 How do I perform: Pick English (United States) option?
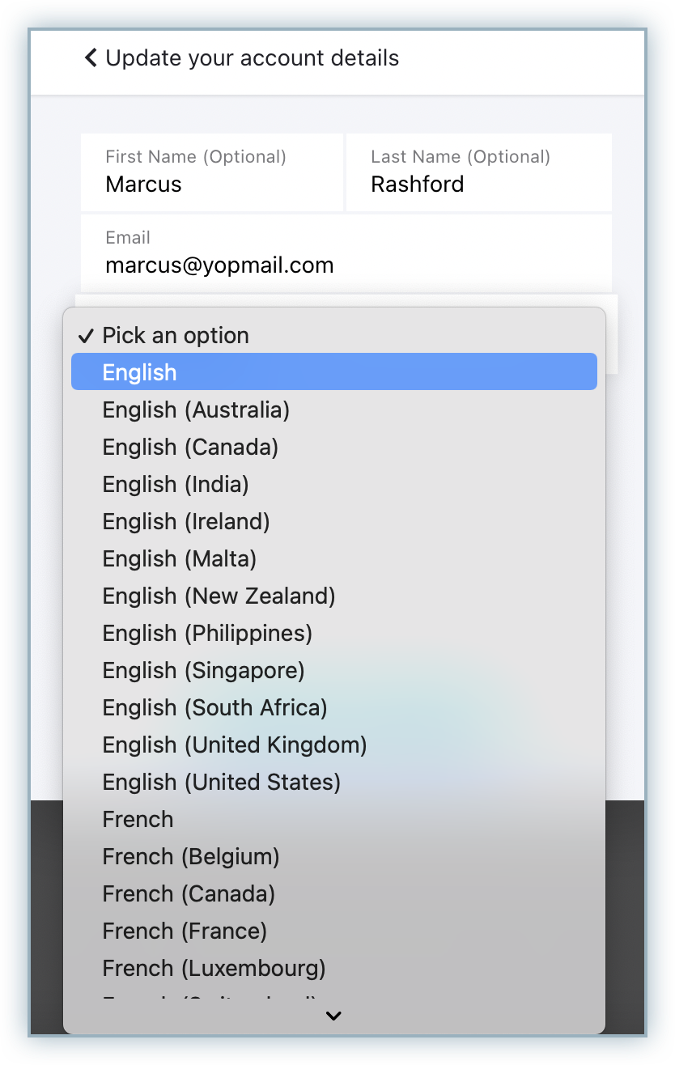221,783
